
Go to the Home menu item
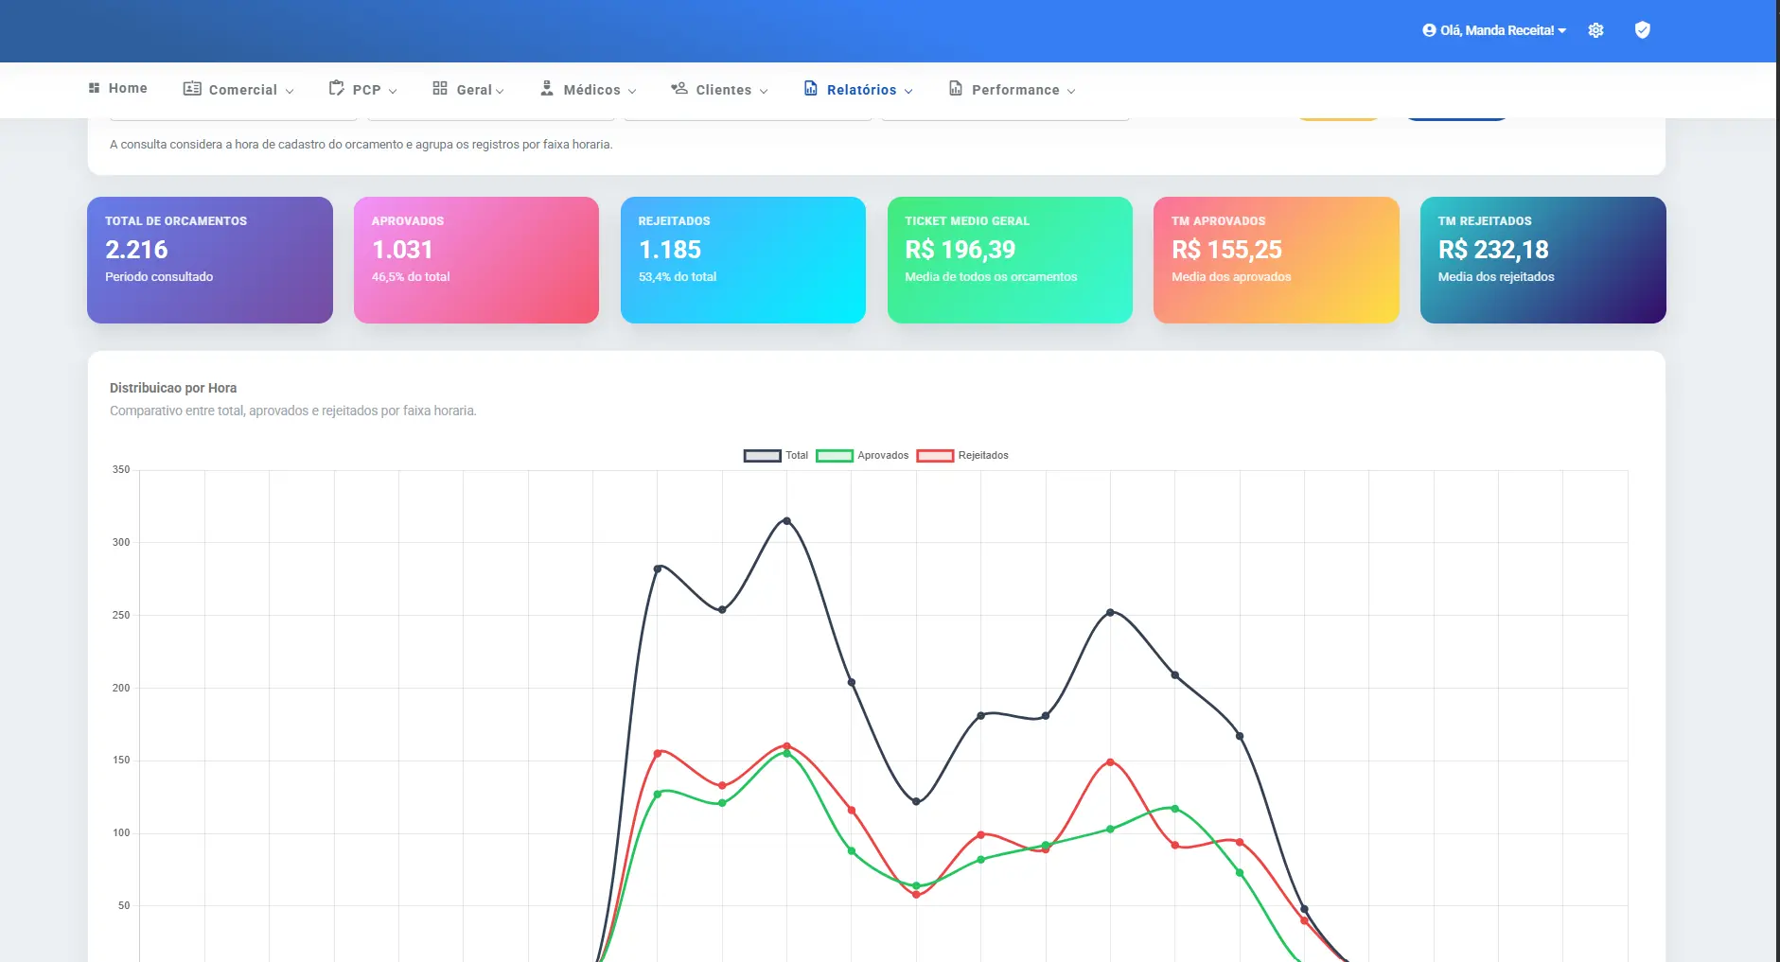(118, 88)
